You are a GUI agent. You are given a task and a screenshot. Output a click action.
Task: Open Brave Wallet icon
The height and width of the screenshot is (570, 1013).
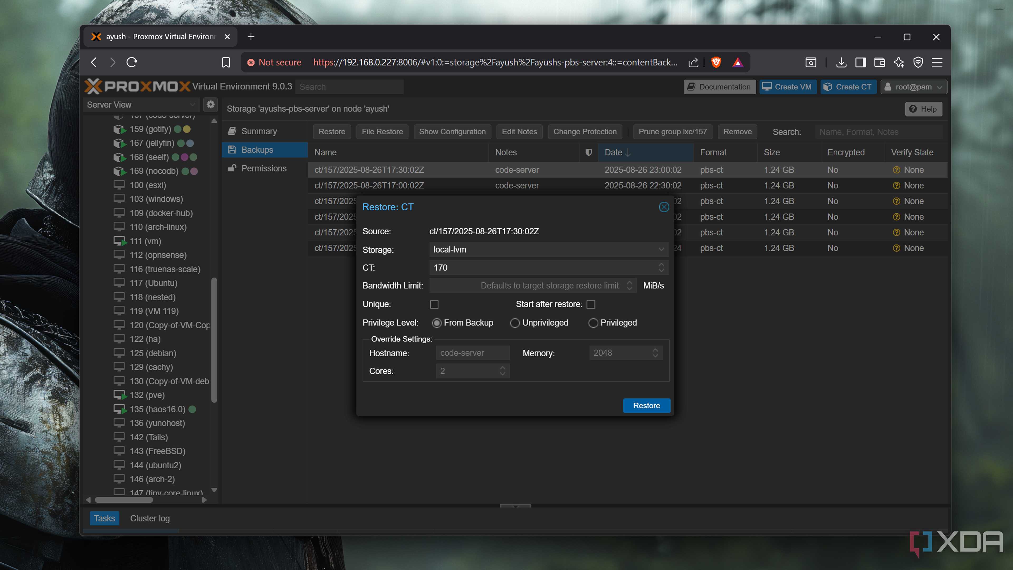(879, 62)
